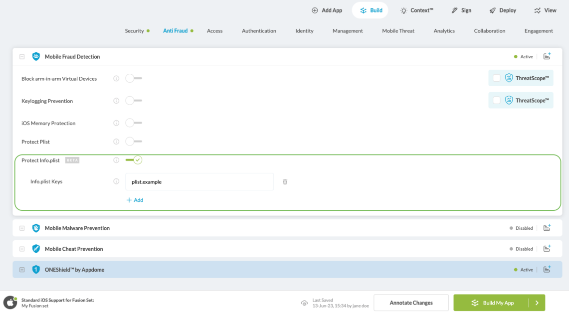This screenshot has height=314, width=569.
Task: Click the Info.plist Keys text field
Action: [x=199, y=182]
